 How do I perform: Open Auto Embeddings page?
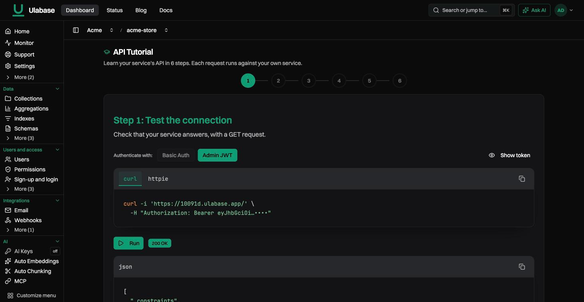click(x=32, y=261)
